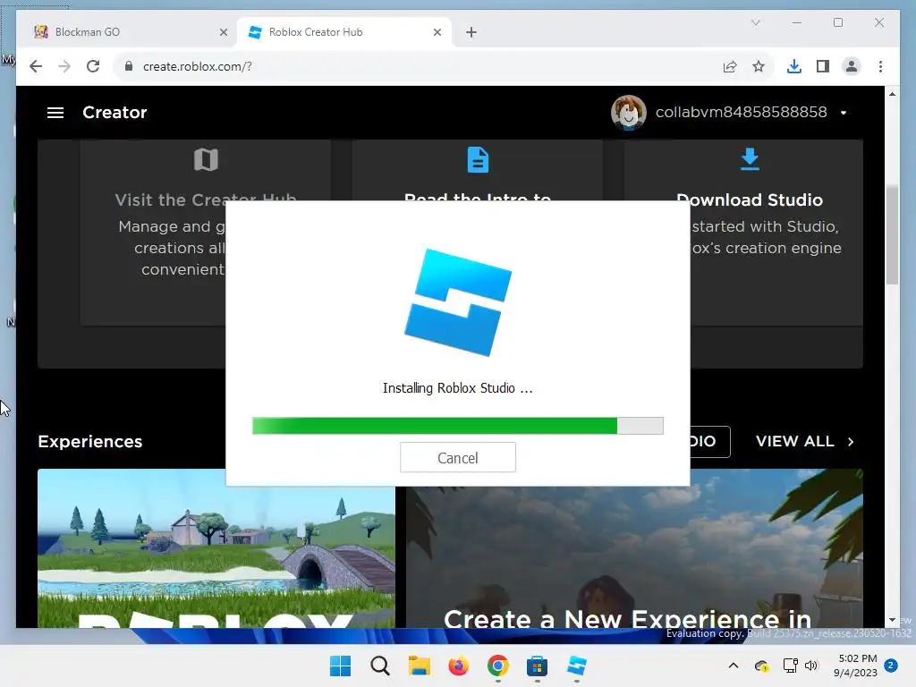Click the scrollbar up arrow

coord(892,93)
